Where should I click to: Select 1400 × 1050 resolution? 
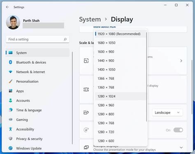point(120,70)
